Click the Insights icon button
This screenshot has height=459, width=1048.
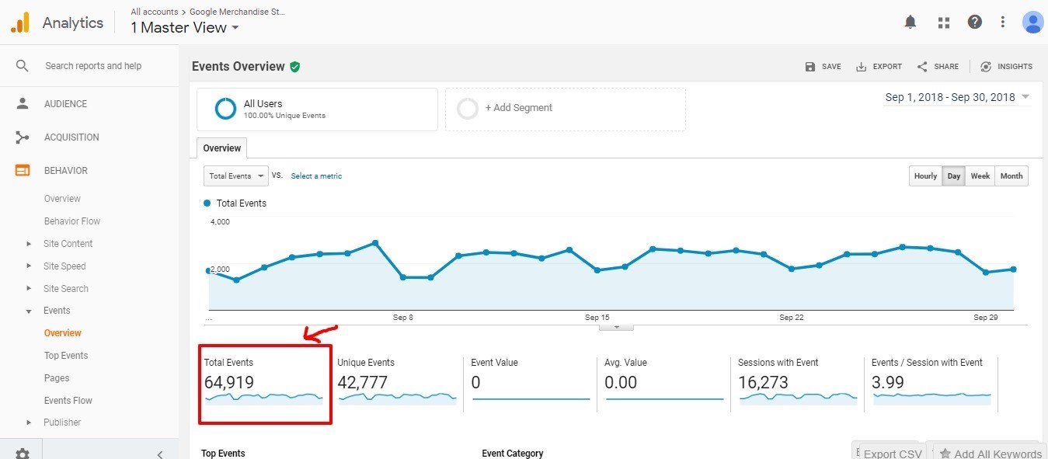click(x=1006, y=67)
